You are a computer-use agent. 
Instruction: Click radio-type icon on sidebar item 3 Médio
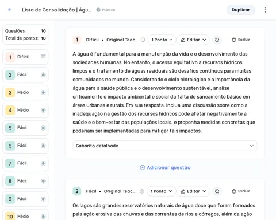pos(43,92)
